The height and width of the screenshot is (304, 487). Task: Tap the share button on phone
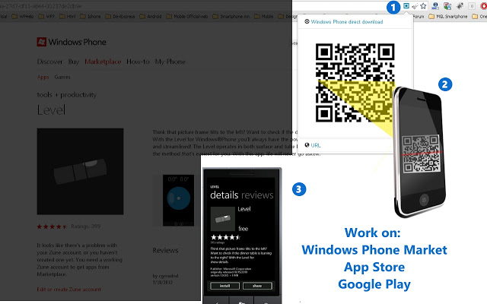coord(257,286)
